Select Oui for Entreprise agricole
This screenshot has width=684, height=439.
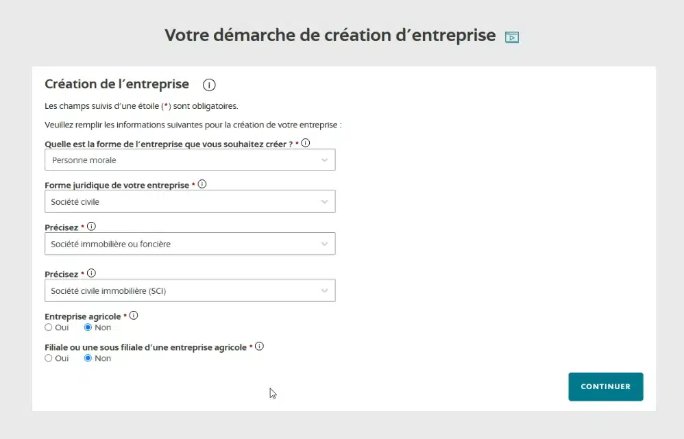pos(48,327)
